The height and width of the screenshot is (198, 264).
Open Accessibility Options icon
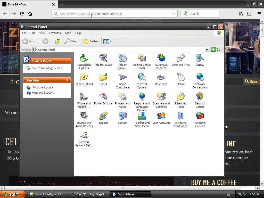pos(84,62)
